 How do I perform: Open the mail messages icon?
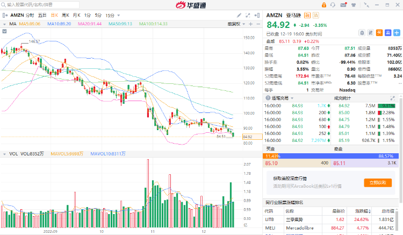pyautogui.click(x=343, y=5)
